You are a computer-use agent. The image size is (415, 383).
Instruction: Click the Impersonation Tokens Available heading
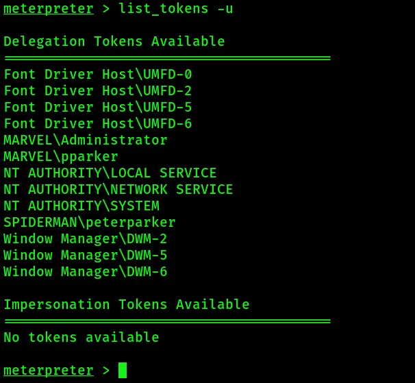(x=127, y=305)
